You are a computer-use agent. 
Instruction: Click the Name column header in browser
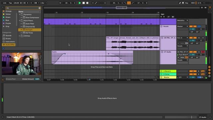29,12
